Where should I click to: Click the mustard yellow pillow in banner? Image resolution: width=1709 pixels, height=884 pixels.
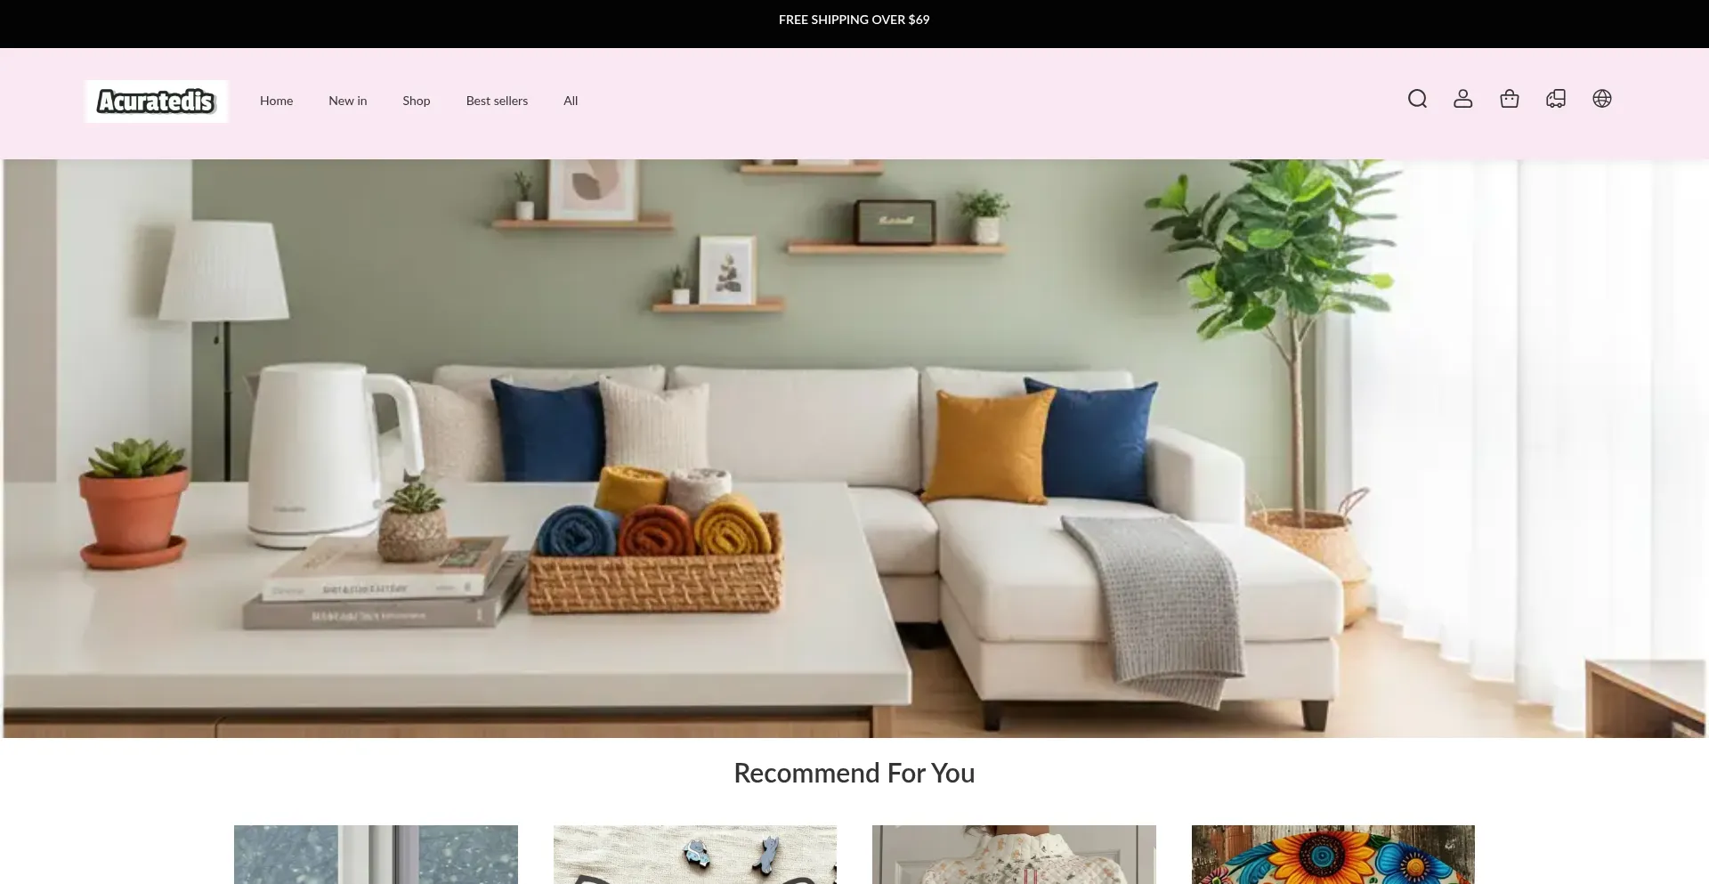988,445
